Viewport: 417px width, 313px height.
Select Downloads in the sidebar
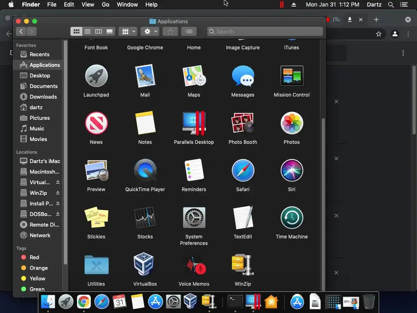point(38,97)
